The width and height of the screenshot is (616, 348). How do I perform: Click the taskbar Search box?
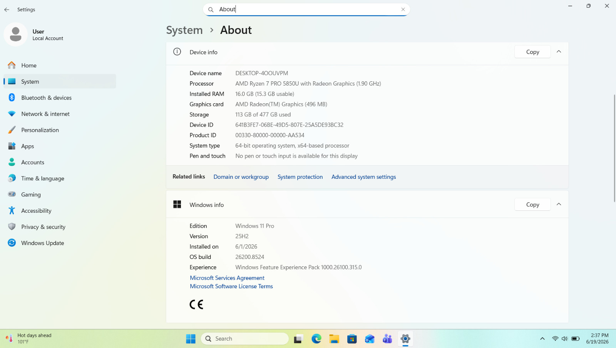coord(245,339)
